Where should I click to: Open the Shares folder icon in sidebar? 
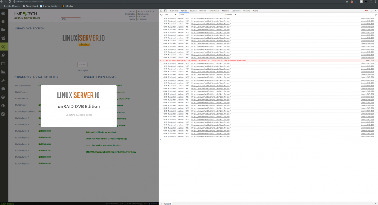3,30
